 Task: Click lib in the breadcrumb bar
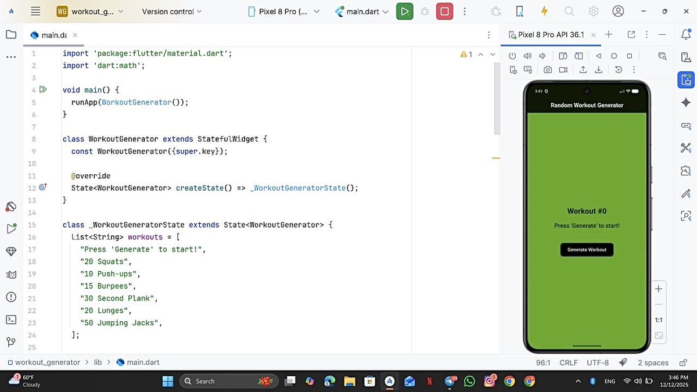point(98,362)
